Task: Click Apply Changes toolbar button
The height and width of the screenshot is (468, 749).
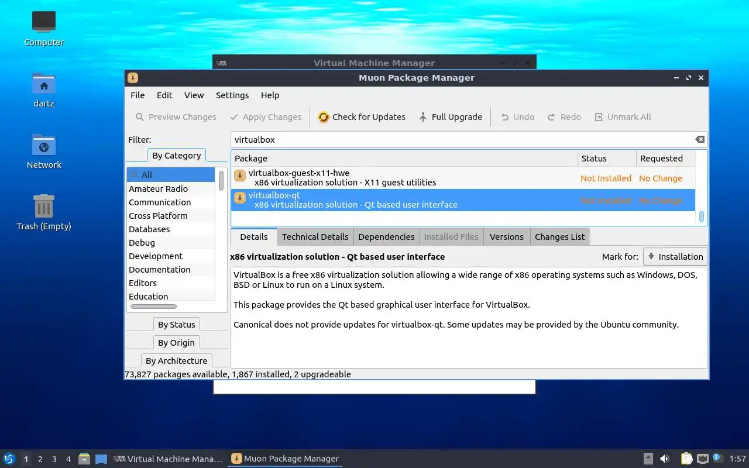Action: [x=266, y=117]
